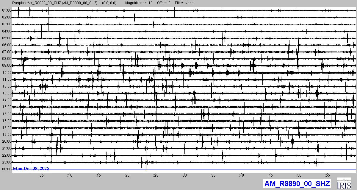Select the Filter: None header text

point(184,3)
